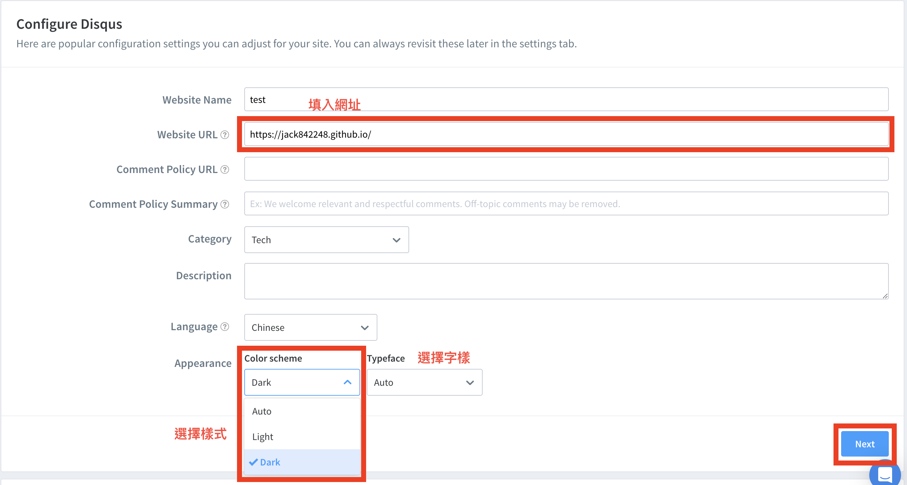Choose Light in the Color scheme list
This screenshot has height=485, width=907.
click(x=302, y=436)
